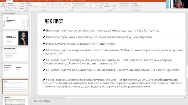
Task: Click the New Slide (Создать слайд) icon
Action: (22, 4)
